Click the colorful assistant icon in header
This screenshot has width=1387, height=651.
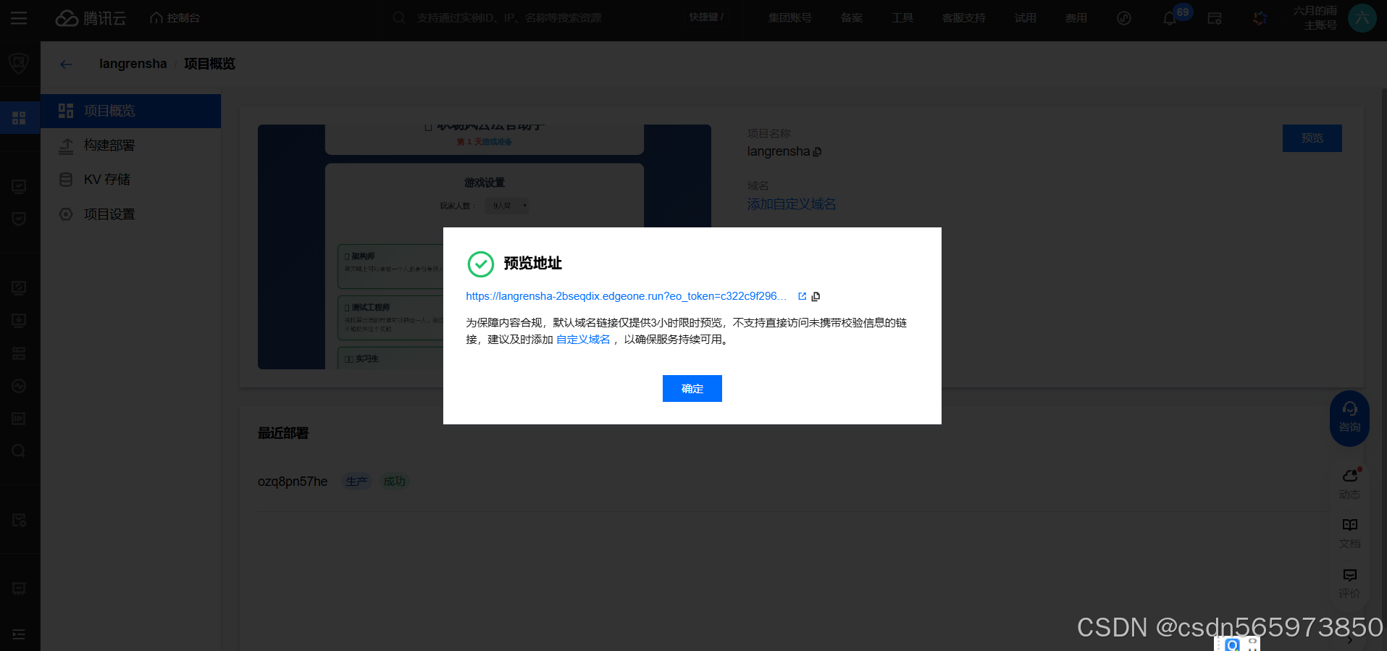tap(1260, 18)
